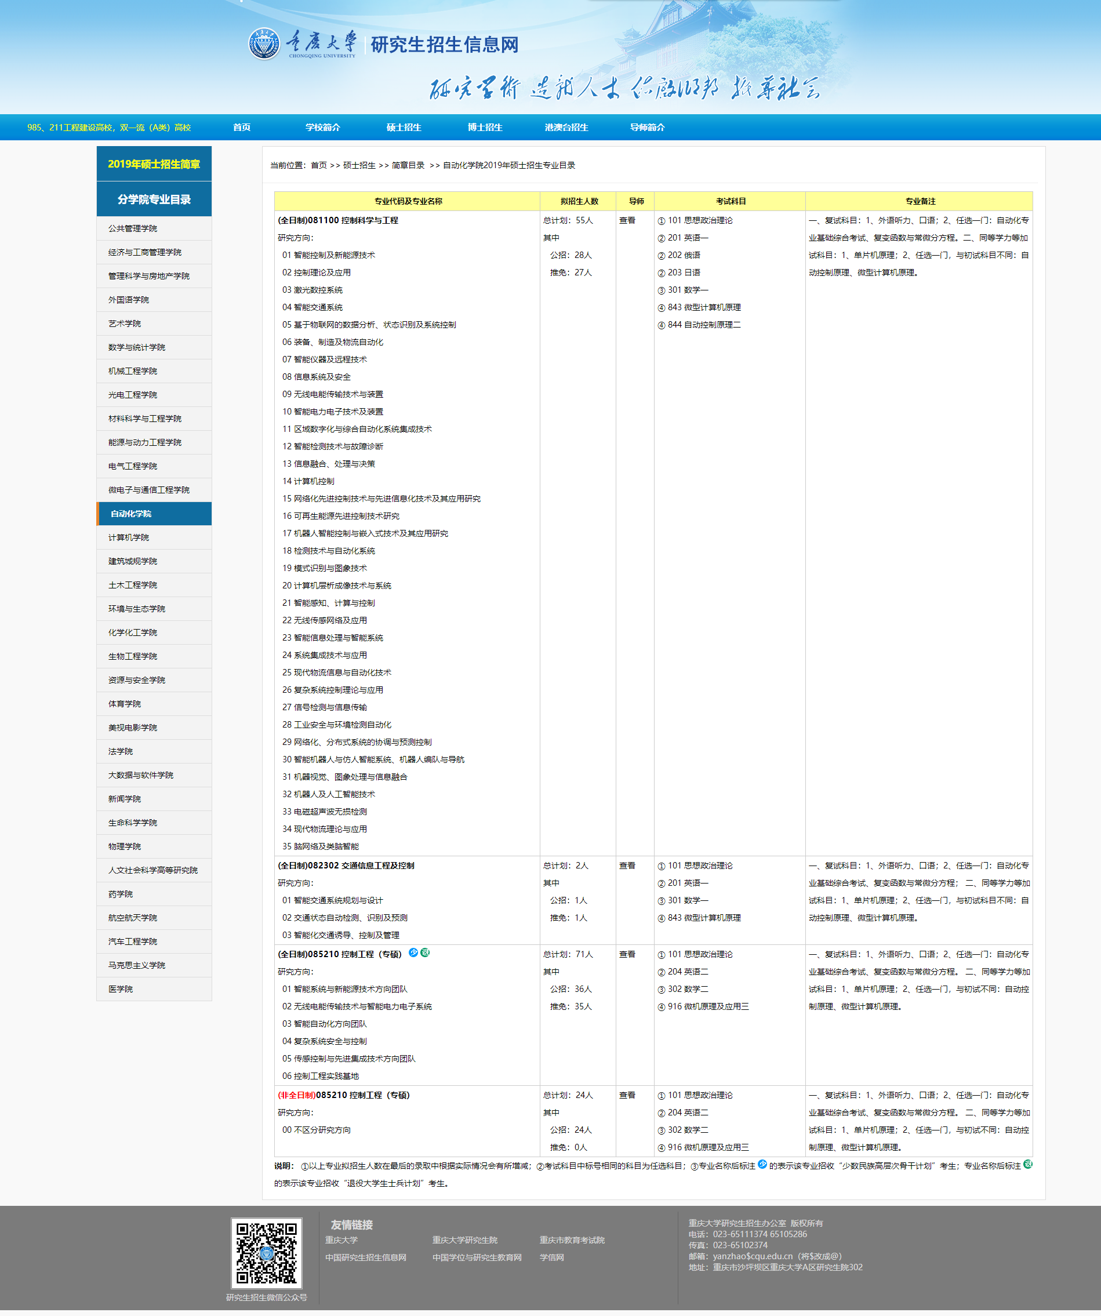Select 环境与生态学院 in the sidebar
This screenshot has height=1316, width=1101.
[x=154, y=609]
